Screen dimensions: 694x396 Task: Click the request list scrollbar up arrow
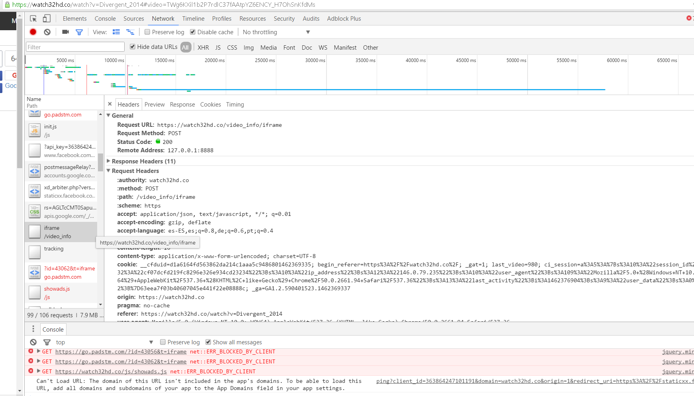coord(100,114)
